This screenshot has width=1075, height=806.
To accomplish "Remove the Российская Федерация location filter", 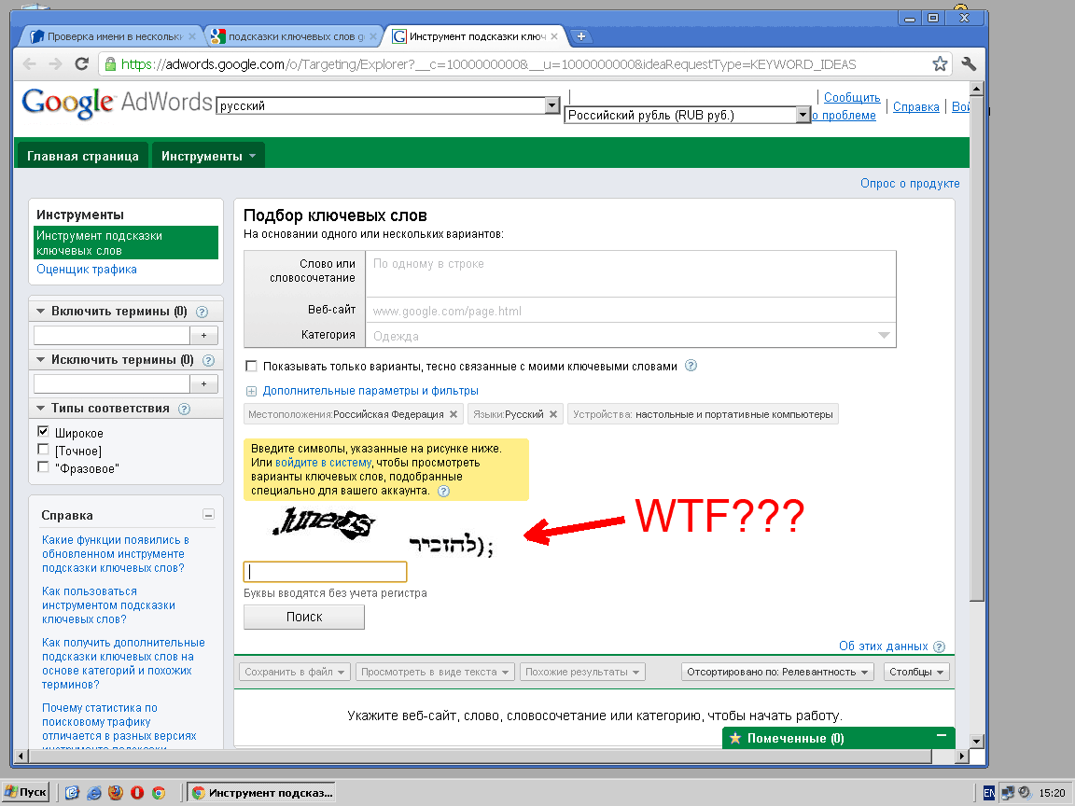I will pyautogui.click(x=454, y=414).
